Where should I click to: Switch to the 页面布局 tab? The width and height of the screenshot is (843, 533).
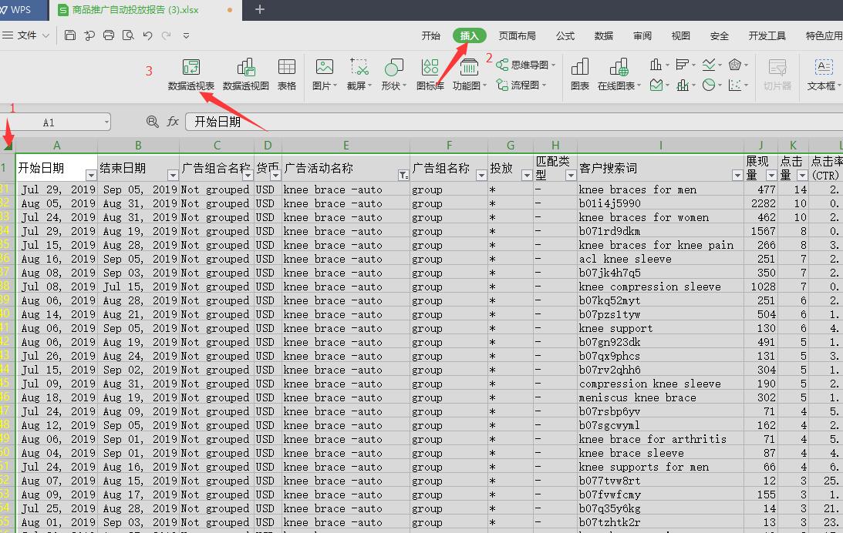[x=517, y=35]
